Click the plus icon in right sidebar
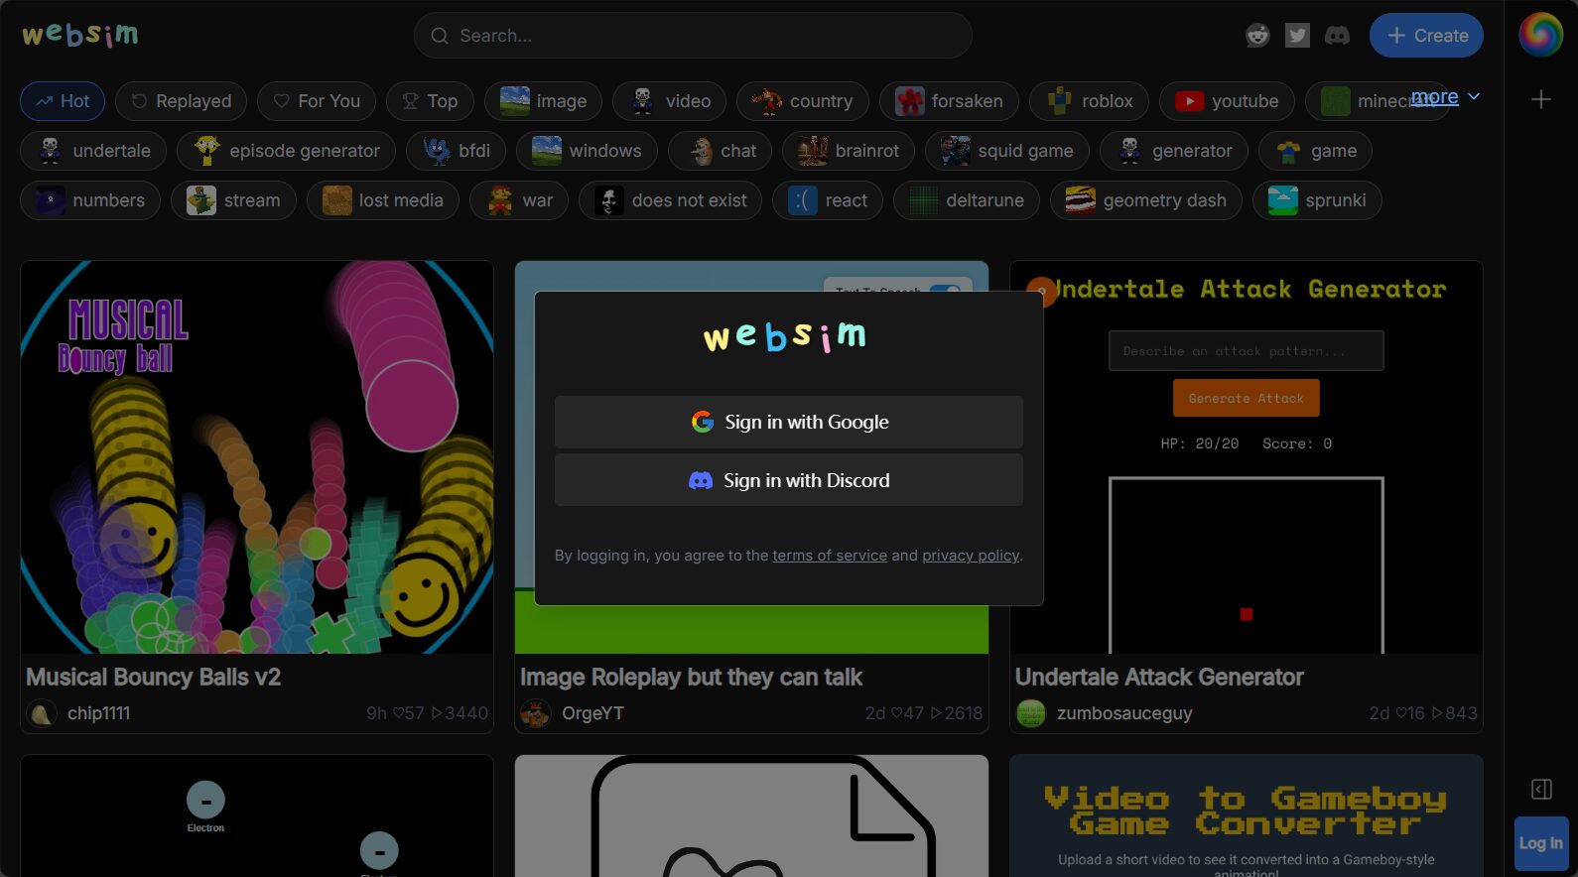Viewport: 1578px width, 877px height. point(1540,99)
